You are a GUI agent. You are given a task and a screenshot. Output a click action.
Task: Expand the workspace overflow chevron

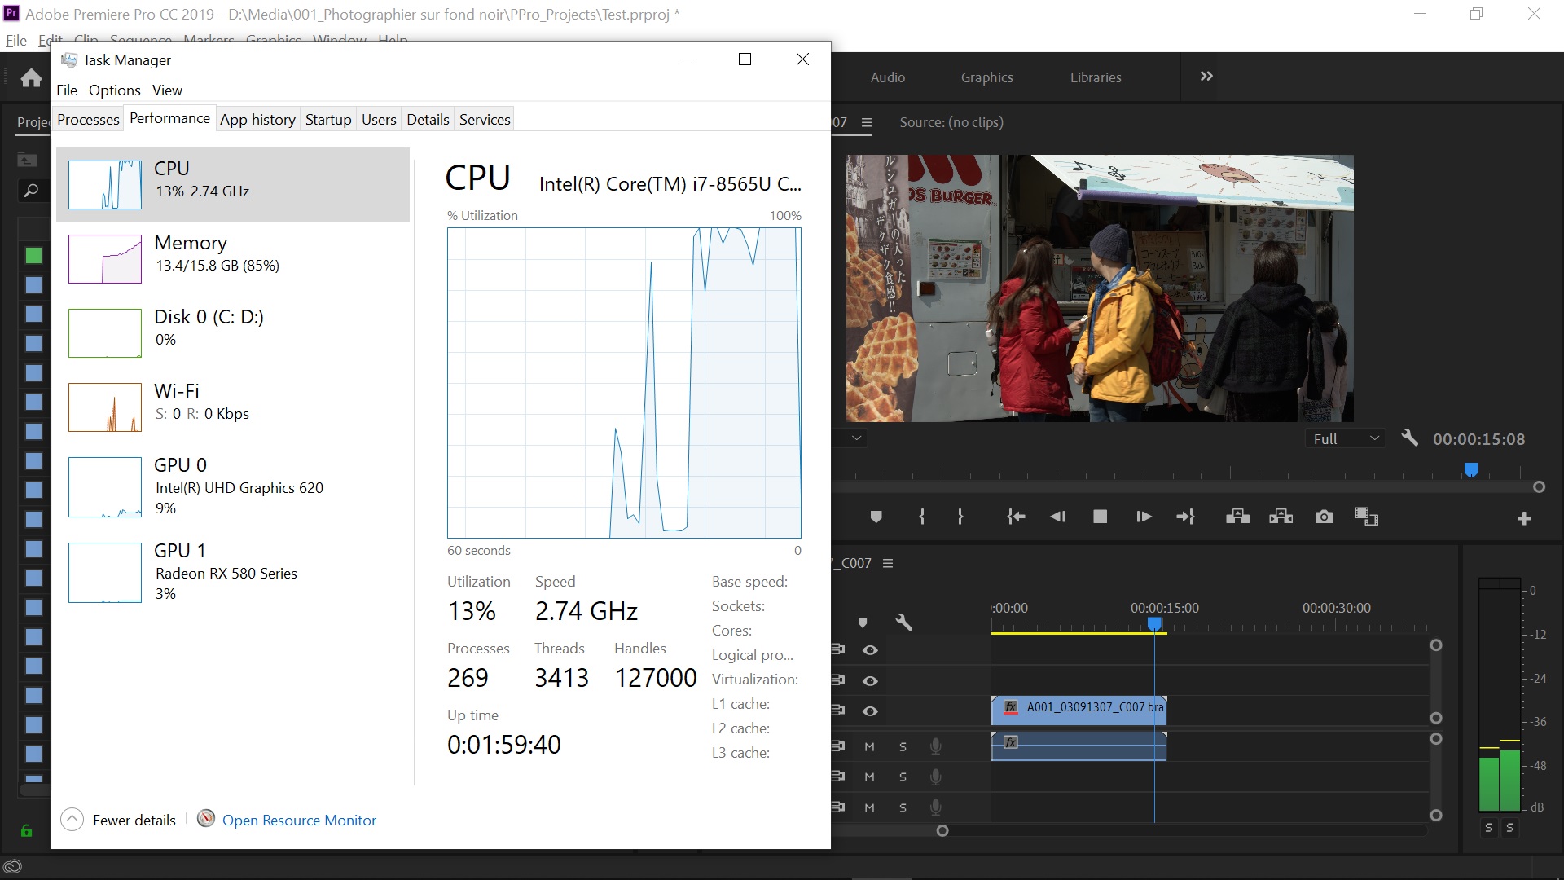pos(1206,77)
